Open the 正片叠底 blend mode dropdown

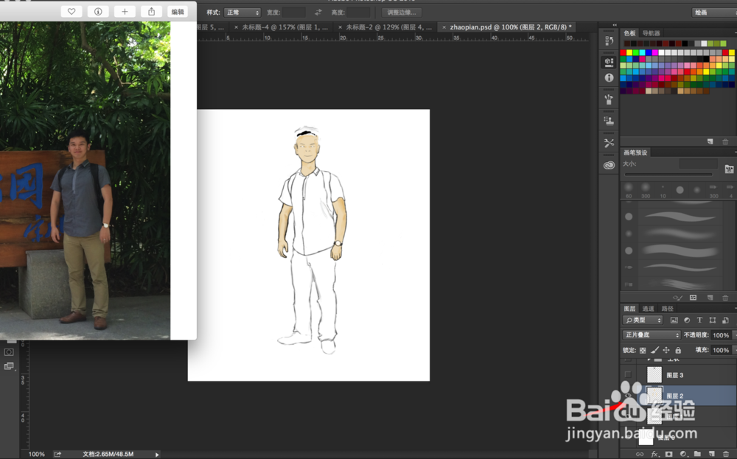(652, 335)
